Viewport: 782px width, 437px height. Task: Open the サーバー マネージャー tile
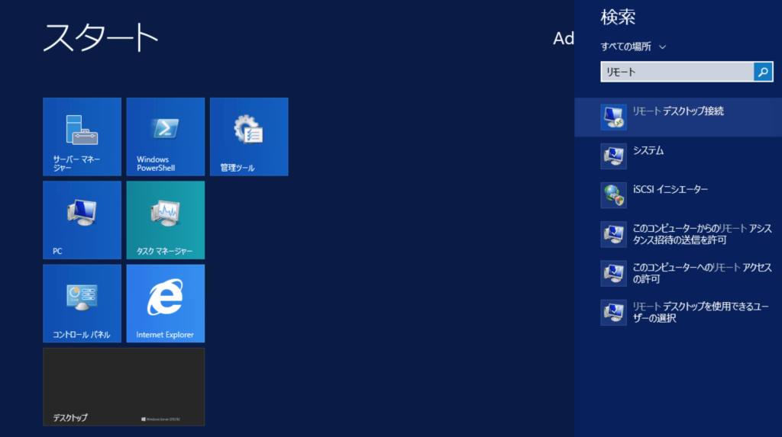coord(82,137)
